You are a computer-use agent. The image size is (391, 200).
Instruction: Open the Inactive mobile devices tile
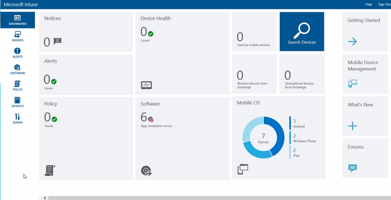254,32
